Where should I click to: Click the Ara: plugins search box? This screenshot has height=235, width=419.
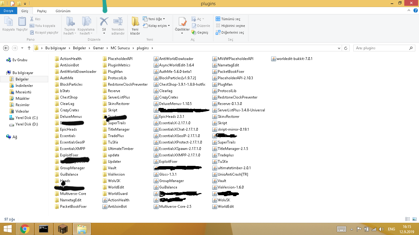[385, 48]
